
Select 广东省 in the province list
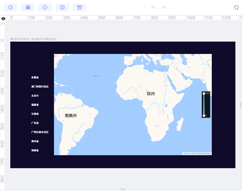35,123
